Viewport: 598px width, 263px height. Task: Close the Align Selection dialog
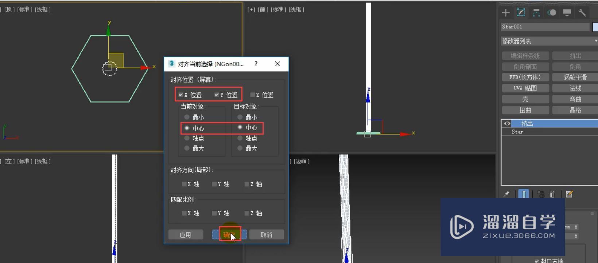[x=277, y=64]
